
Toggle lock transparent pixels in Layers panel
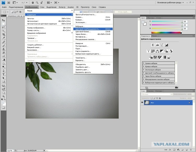152,98
